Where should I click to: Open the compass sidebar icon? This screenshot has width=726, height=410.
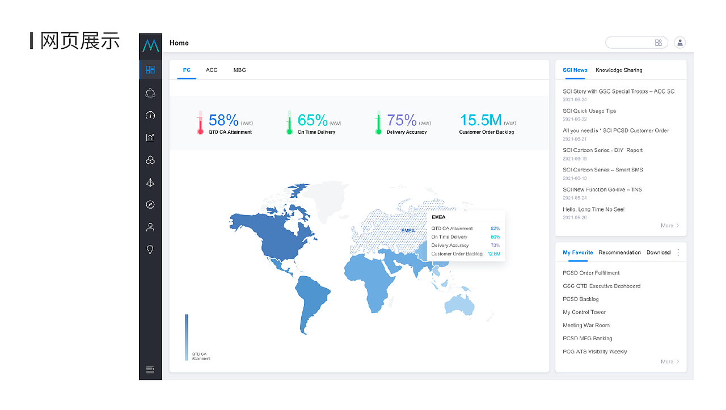click(150, 205)
